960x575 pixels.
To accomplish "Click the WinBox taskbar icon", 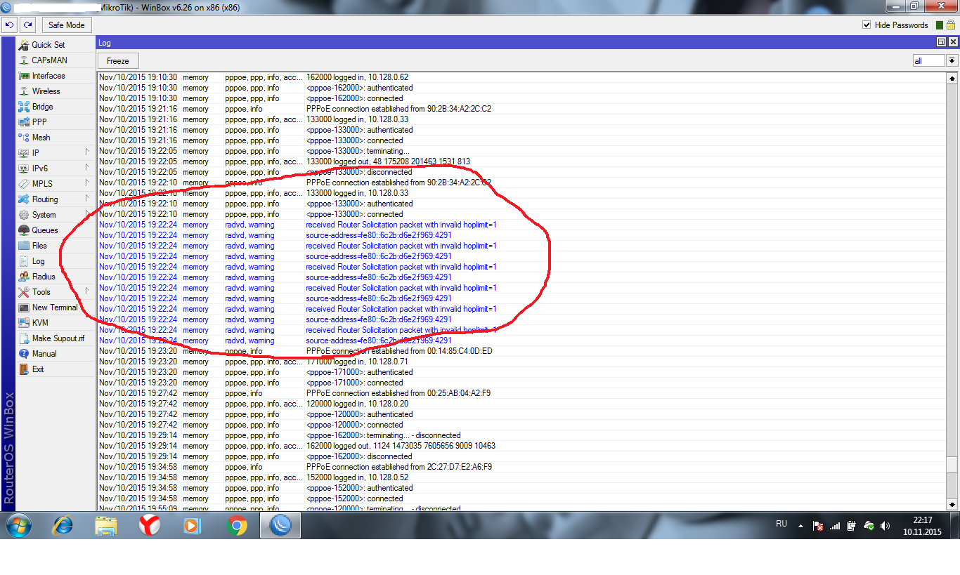I will coord(280,525).
